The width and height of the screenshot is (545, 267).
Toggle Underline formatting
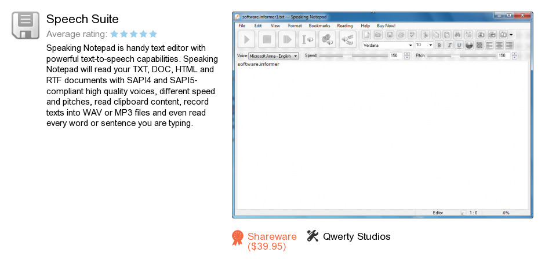coord(460,45)
